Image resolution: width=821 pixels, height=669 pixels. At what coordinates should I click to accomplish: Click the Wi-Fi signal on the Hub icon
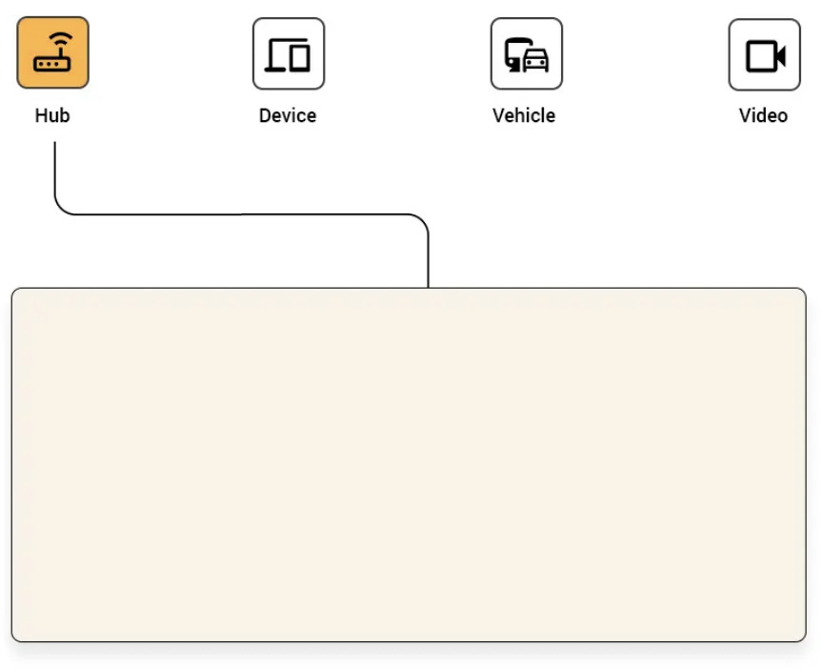point(60,41)
